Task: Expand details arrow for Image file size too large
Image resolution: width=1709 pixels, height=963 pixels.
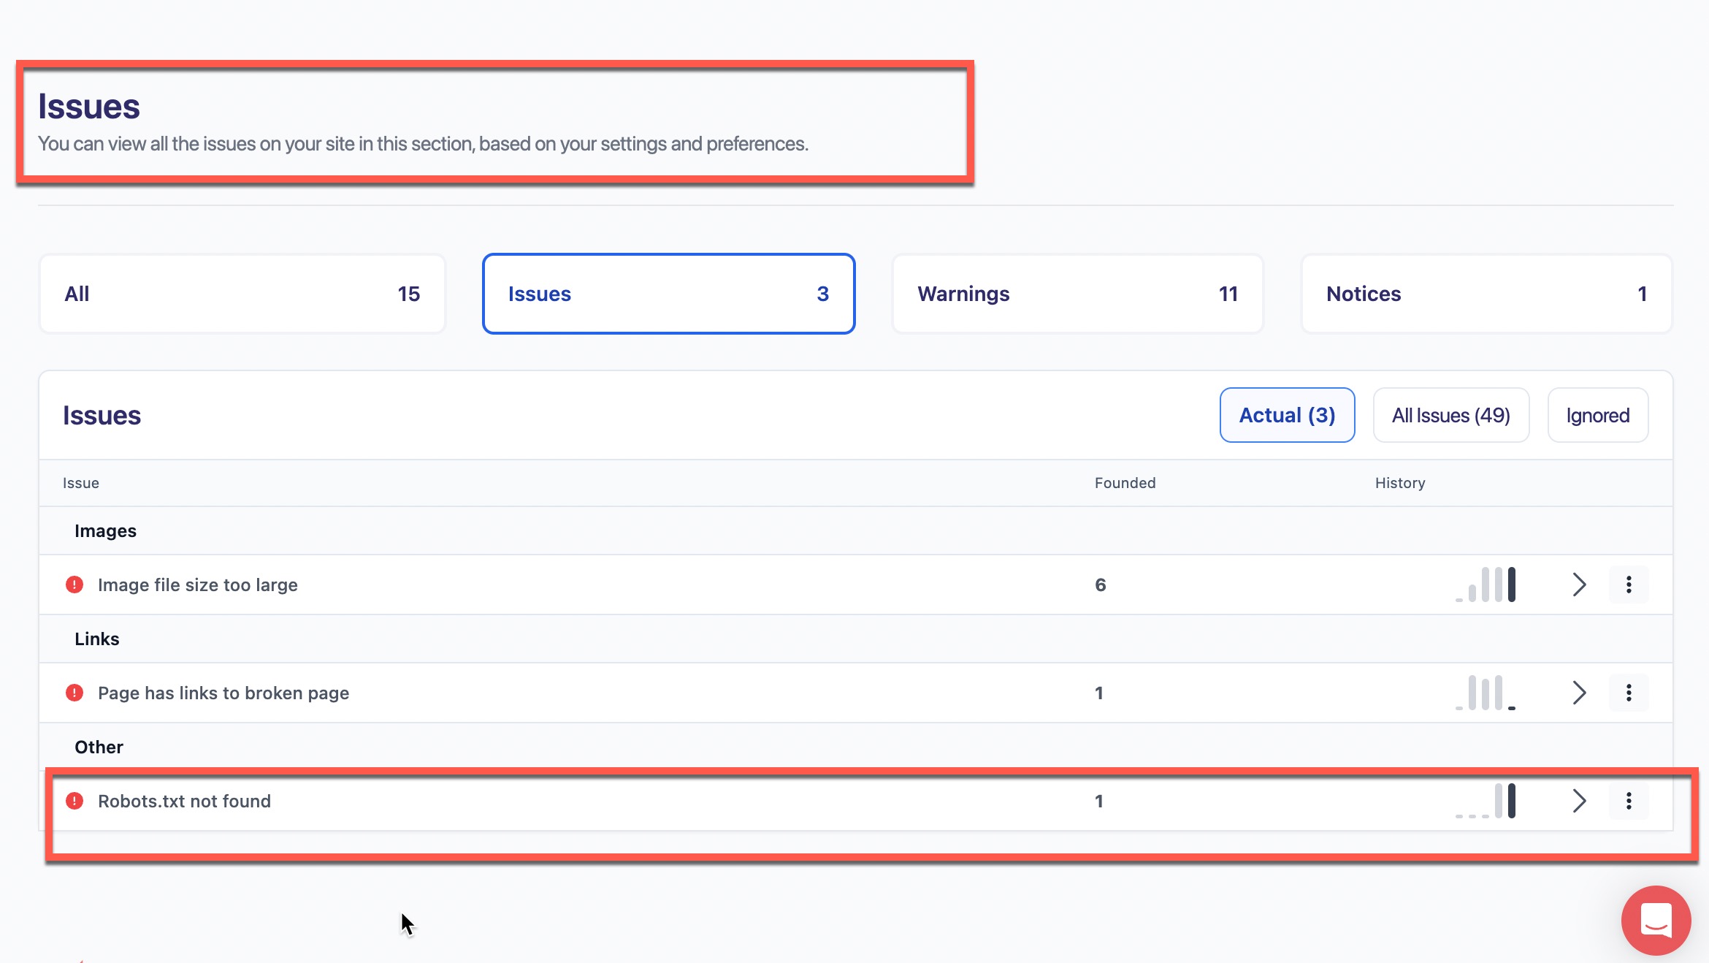Action: [1579, 585]
